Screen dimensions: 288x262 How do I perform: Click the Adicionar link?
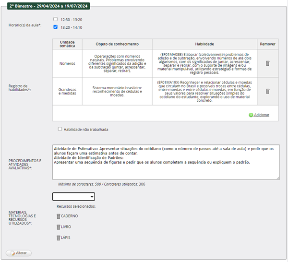262,115
